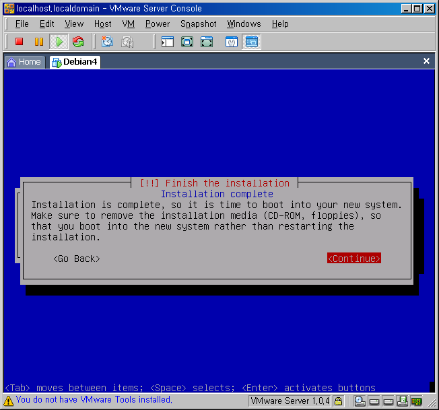Open the File menu
Image resolution: width=439 pixels, height=410 pixels.
[22, 24]
